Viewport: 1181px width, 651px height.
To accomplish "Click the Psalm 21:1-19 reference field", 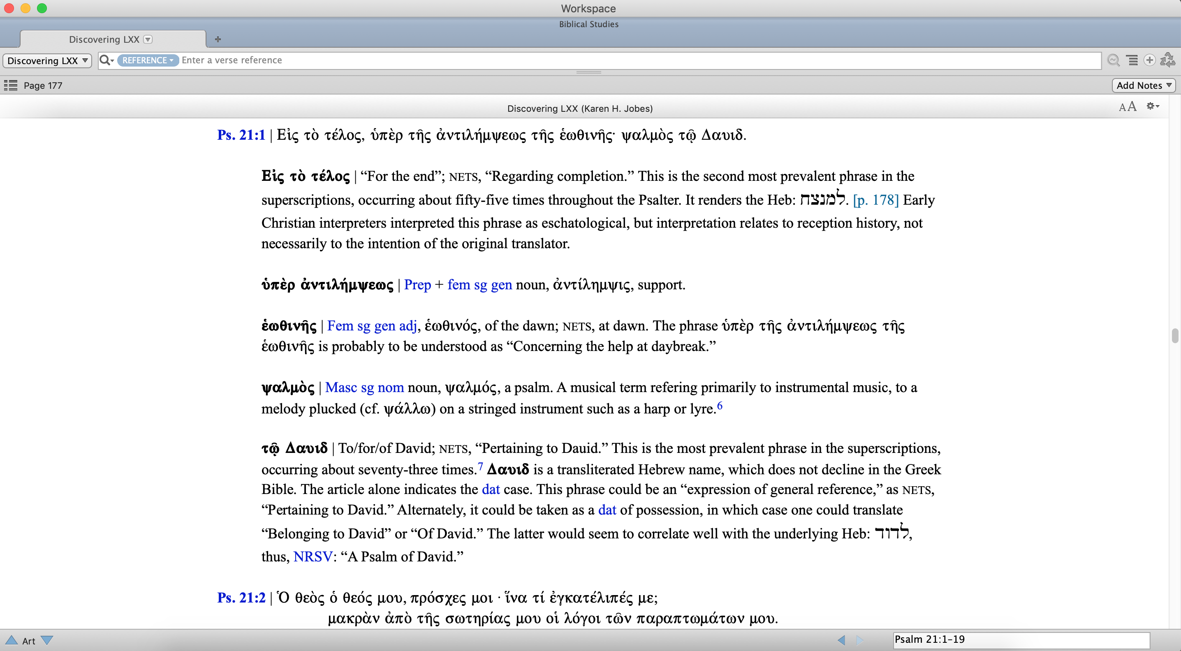I will click(1021, 639).
